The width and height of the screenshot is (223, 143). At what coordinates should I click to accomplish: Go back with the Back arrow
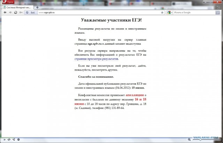pyautogui.click(x=5, y=13)
